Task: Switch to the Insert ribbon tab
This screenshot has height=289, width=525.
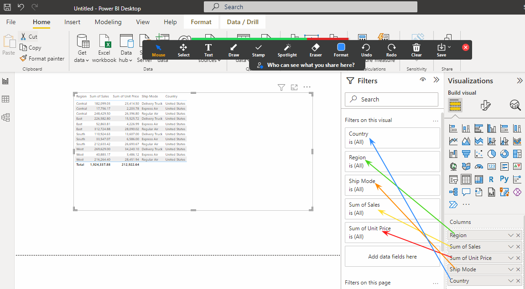Action: [73, 22]
